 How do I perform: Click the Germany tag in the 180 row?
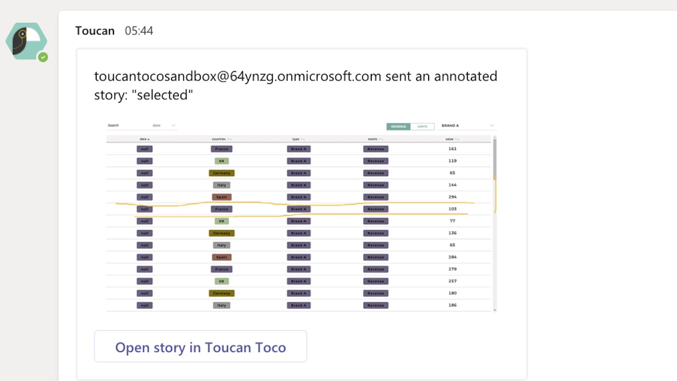click(222, 293)
